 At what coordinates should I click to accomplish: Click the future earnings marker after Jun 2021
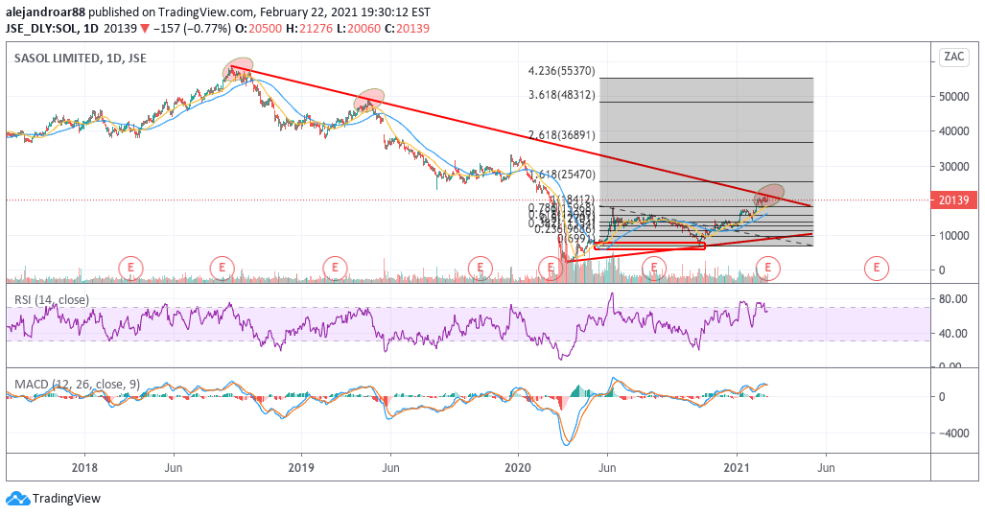coord(876,268)
